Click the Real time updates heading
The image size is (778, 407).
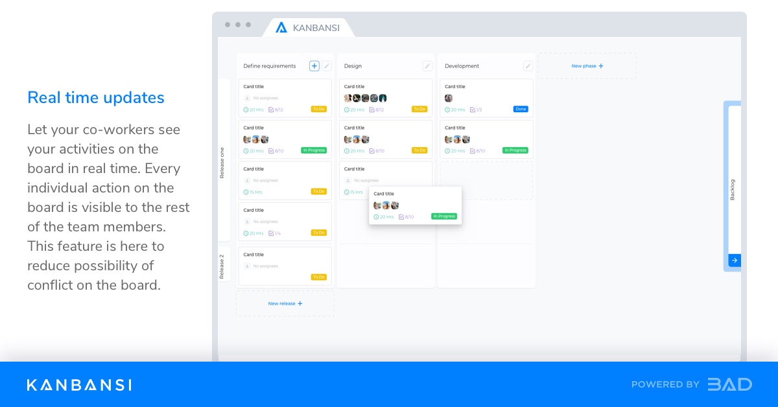[96, 98]
